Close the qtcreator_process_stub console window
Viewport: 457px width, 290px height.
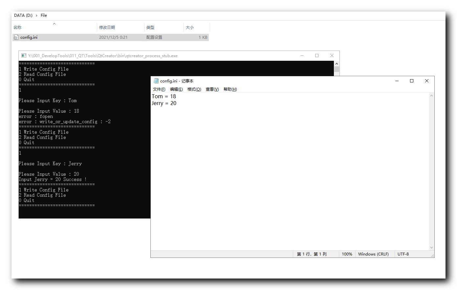332,56
